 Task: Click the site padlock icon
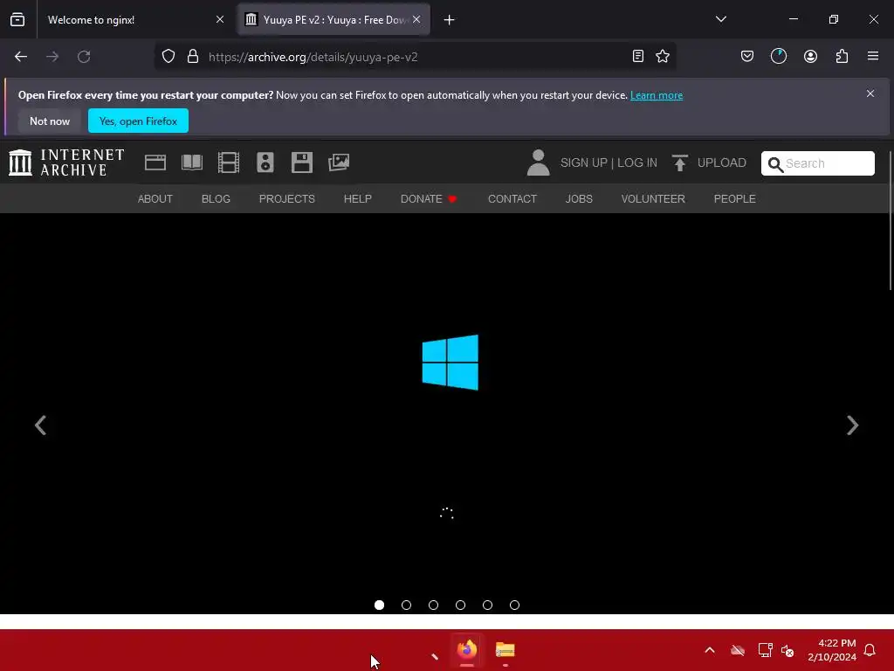[193, 57]
